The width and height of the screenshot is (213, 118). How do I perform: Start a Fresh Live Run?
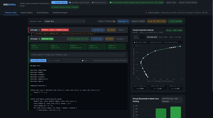(99, 2)
